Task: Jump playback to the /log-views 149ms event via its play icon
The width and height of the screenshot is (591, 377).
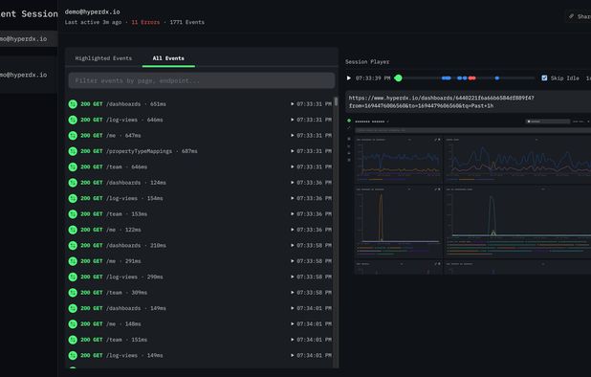Action: pos(292,356)
